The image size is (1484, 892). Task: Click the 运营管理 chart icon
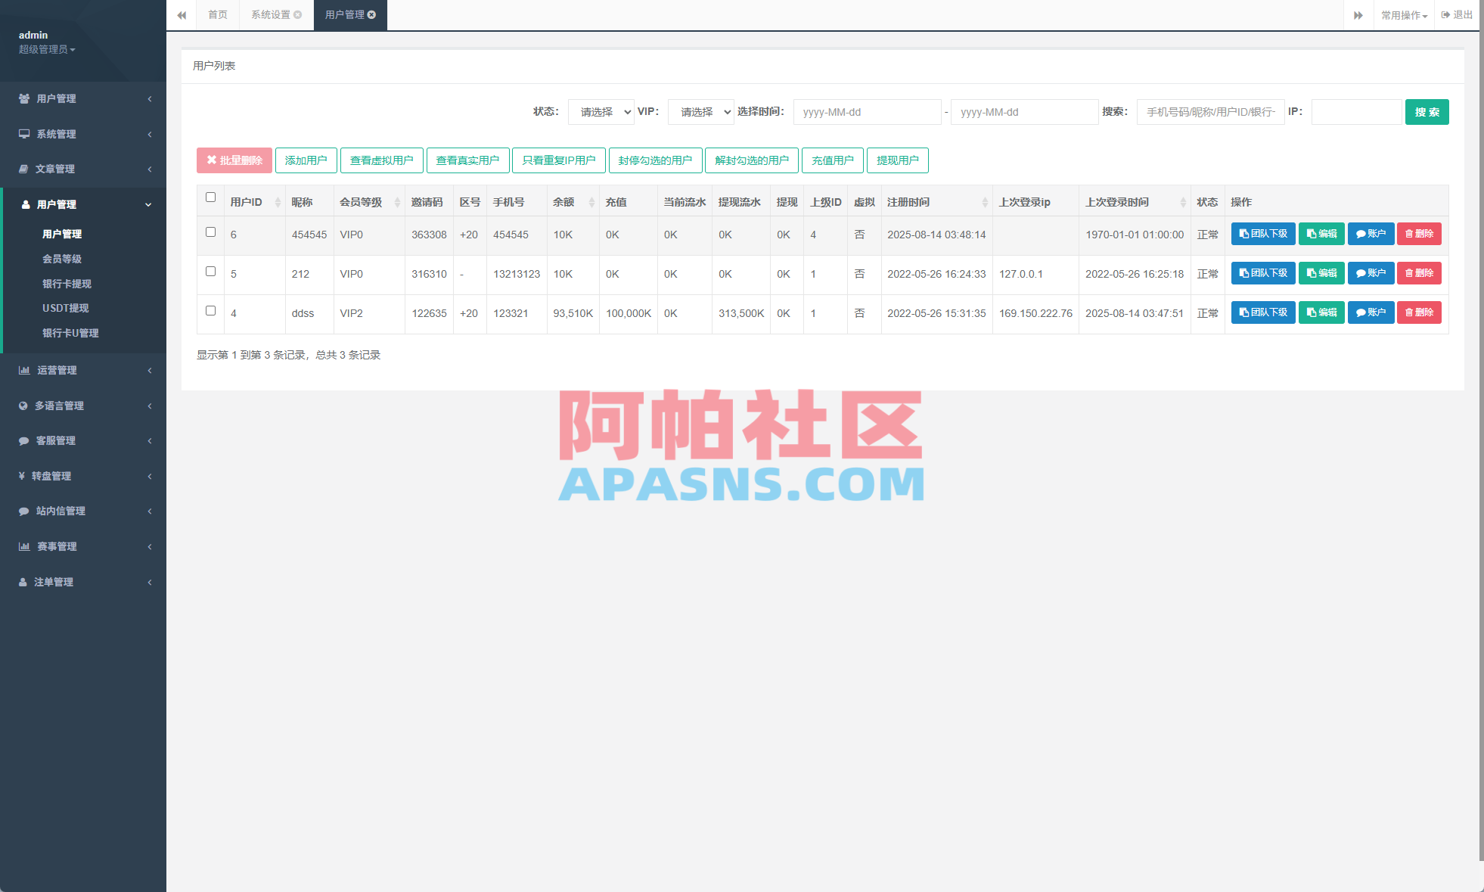(x=22, y=370)
